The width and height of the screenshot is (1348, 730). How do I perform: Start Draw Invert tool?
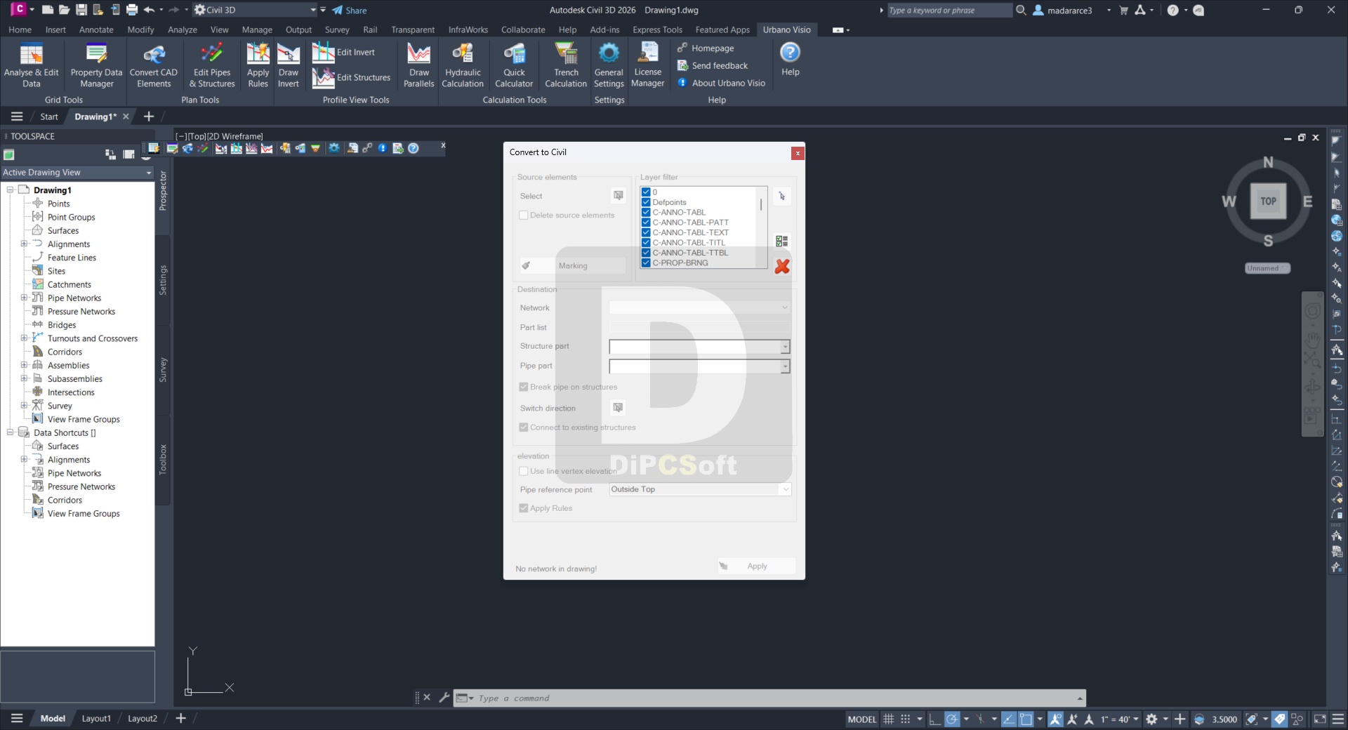coord(289,65)
